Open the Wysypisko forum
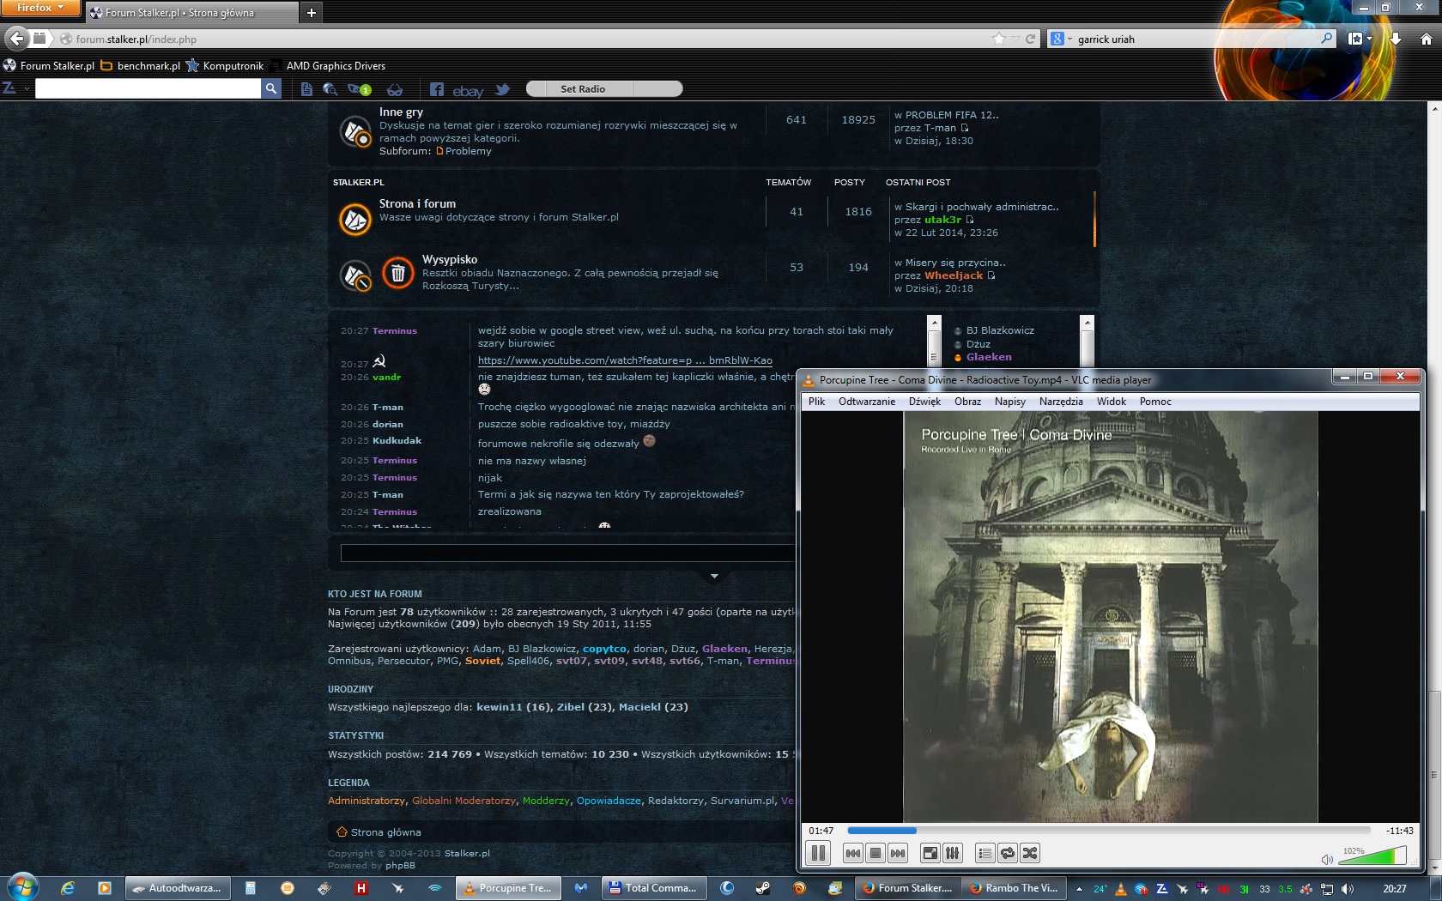This screenshot has height=901, width=1442. pyautogui.click(x=449, y=259)
